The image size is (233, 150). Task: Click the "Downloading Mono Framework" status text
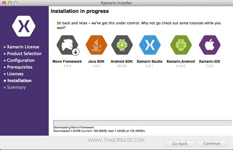click(x=74, y=127)
